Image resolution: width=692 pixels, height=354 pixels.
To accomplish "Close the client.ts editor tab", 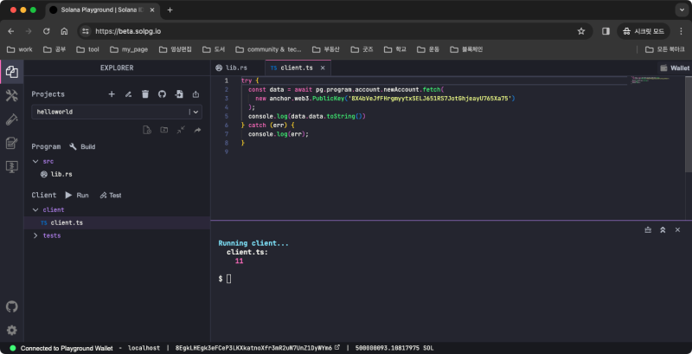I will (323, 68).
